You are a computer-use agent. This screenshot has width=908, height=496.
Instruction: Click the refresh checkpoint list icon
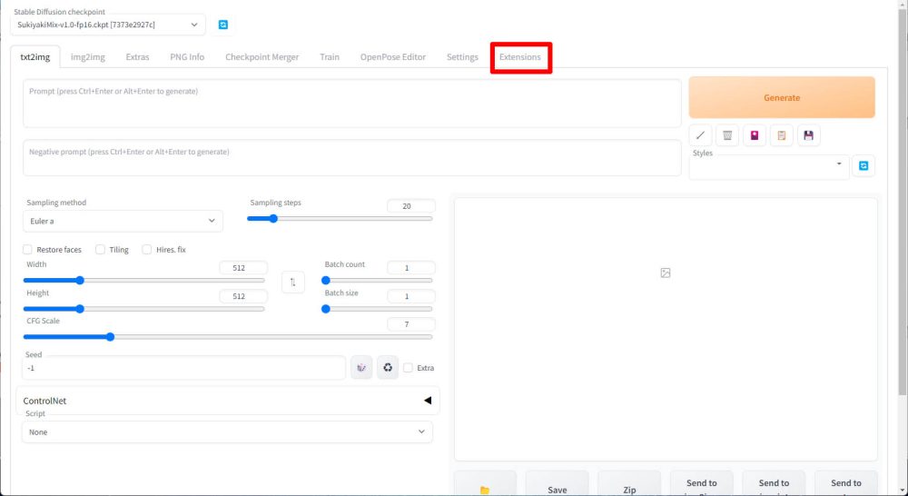pos(223,25)
